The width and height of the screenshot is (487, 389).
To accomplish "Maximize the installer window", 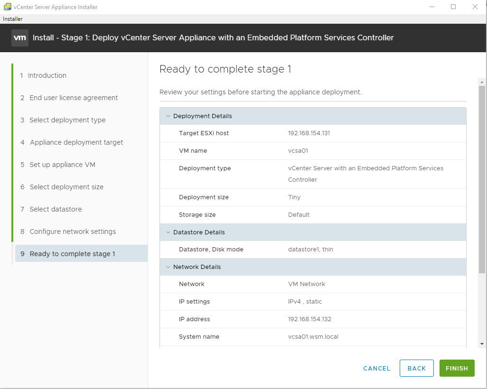I will coord(453,7).
